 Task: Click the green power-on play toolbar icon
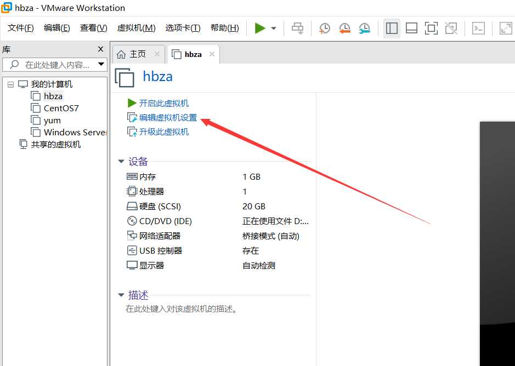pyautogui.click(x=260, y=28)
